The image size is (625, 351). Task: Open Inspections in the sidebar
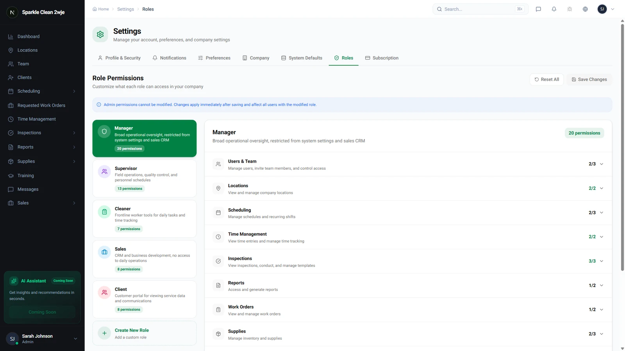42,133
